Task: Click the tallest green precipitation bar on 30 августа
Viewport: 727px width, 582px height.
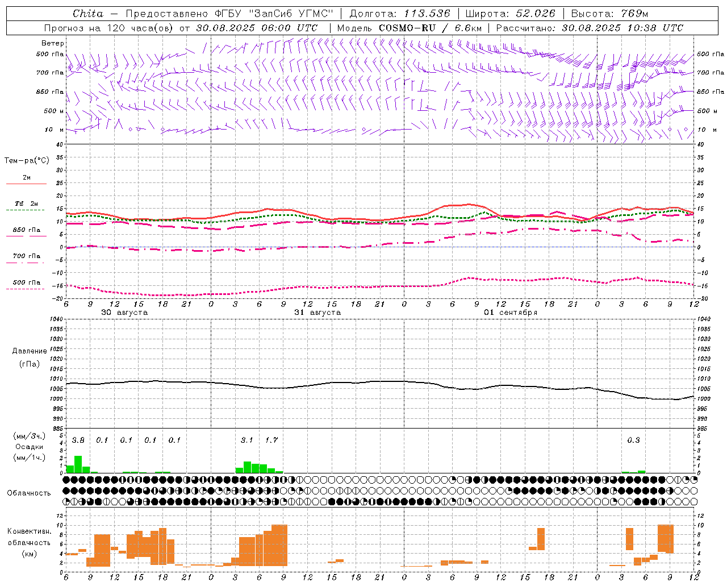Action: point(78,464)
